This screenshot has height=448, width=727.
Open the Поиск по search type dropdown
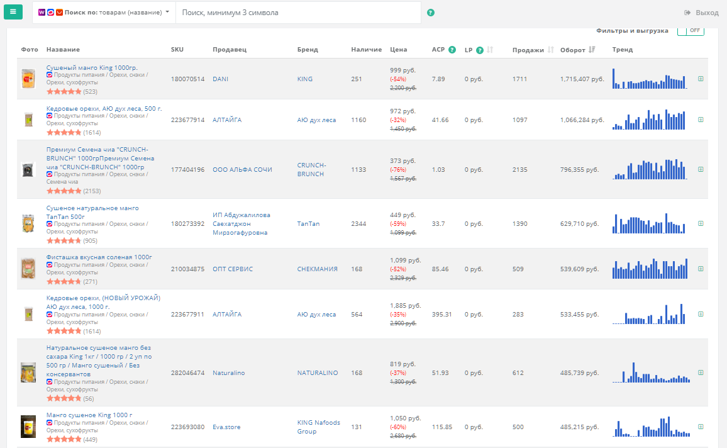[104, 13]
